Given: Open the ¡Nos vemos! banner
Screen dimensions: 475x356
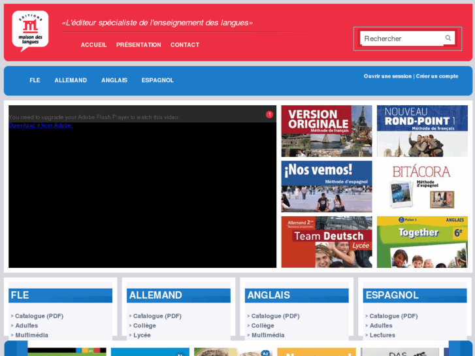Looking at the screenshot, I should (327, 186).
